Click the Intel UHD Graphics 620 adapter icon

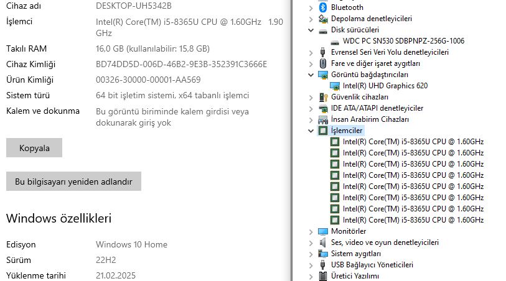point(335,86)
